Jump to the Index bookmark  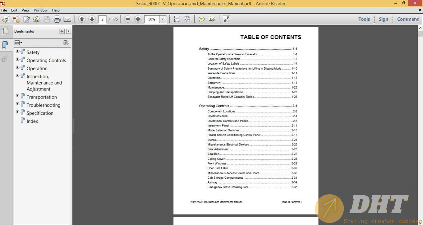click(32, 121)
